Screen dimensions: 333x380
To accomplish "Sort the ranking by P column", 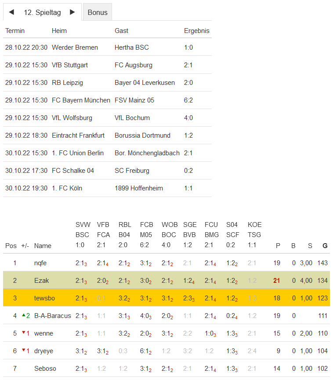I will 278,246.
